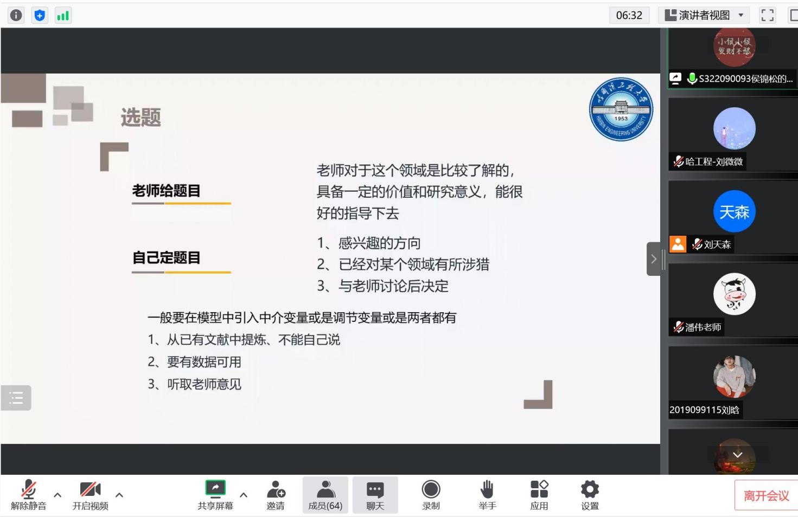The height and width of the screenshot is (517, 798).
Task: Open the 应用 apps icon
Action: (x=539, y=495)
